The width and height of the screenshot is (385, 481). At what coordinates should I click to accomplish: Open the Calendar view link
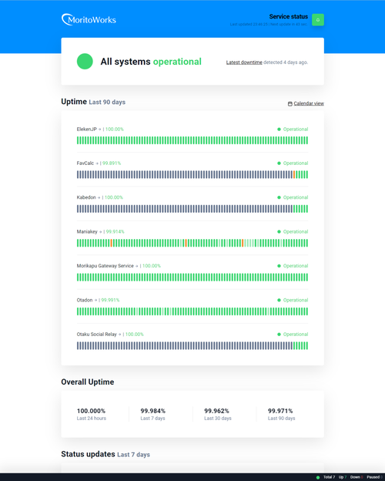point(309,103)
